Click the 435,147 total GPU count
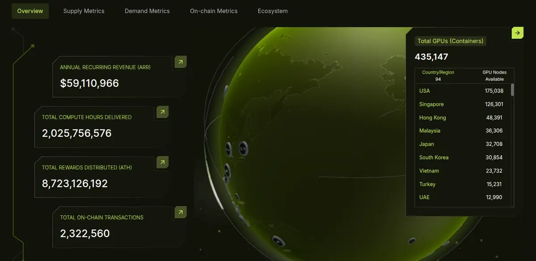Screen dimensions: 536x261 coord(431,57)
